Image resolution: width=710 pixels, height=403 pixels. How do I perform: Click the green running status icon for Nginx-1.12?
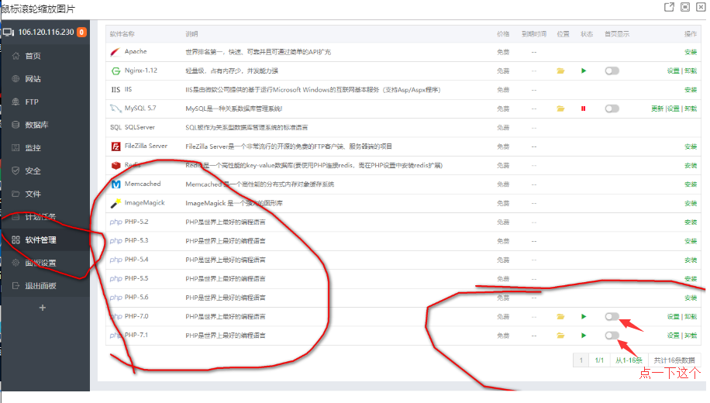pyautogui.click(x=584, y=71)
